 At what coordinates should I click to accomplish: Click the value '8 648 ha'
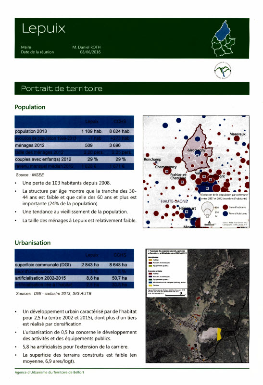[118, 265]
